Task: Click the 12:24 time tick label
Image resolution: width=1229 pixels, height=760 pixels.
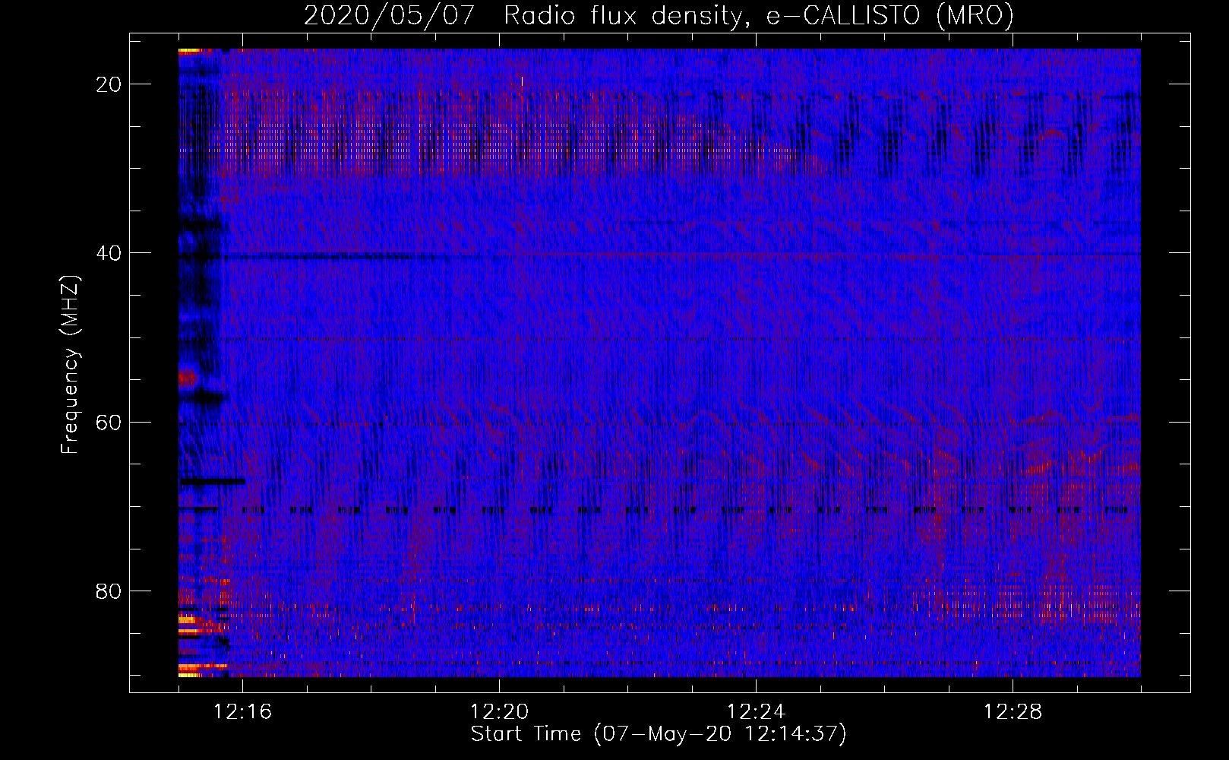Action: [757, 712]
